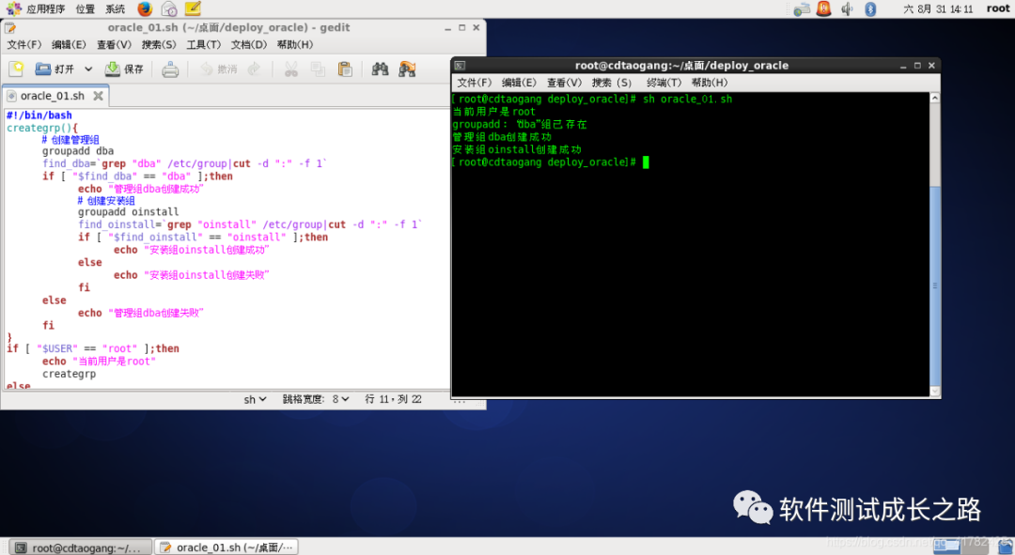
Task: Click scroll-up arrow of terminal scrollbar
Action: tap(935, 98)
